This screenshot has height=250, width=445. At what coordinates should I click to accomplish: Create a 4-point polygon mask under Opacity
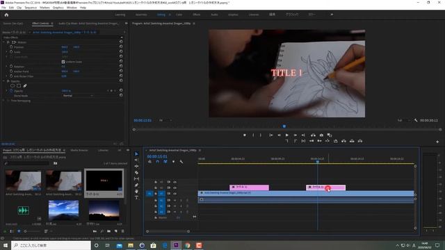point(19,85)
